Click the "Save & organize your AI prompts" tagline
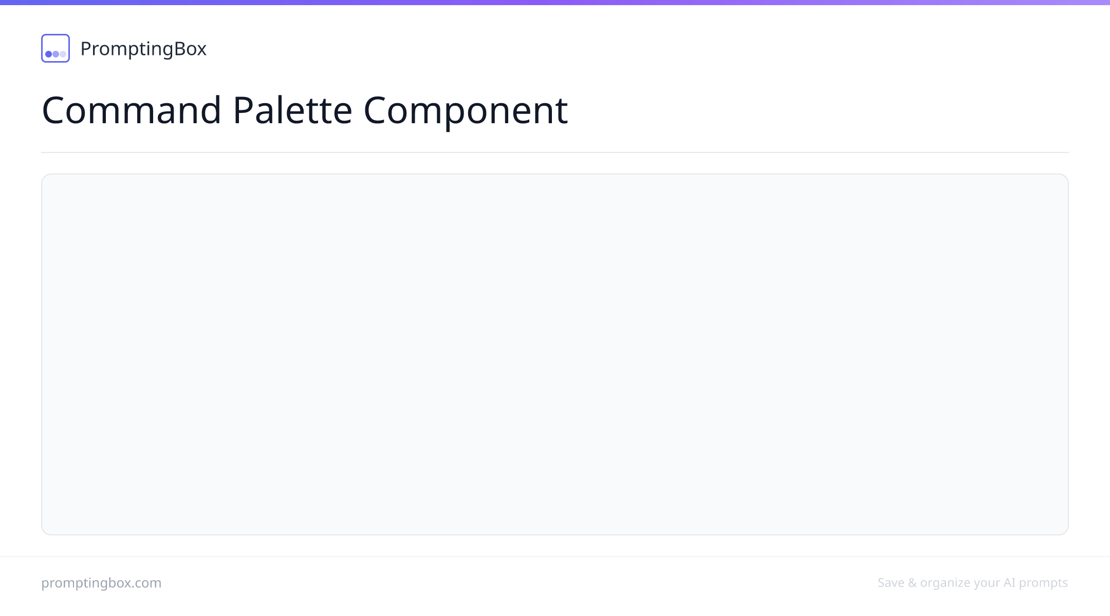Image resolution: width=1110 pixels, height=616 pixels. 973,583
